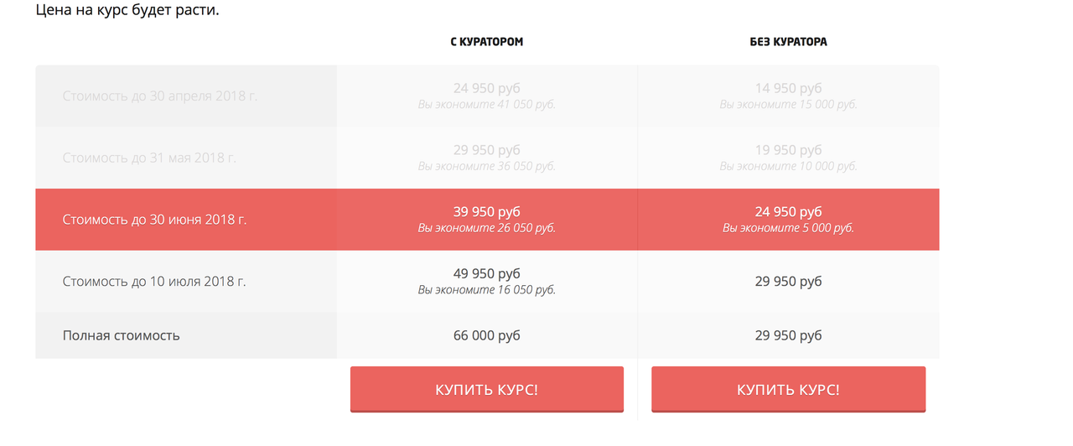The image size is (1073, 446).
Task: Select the С КУРАТОРОМ column header
Action: point(486,42)
